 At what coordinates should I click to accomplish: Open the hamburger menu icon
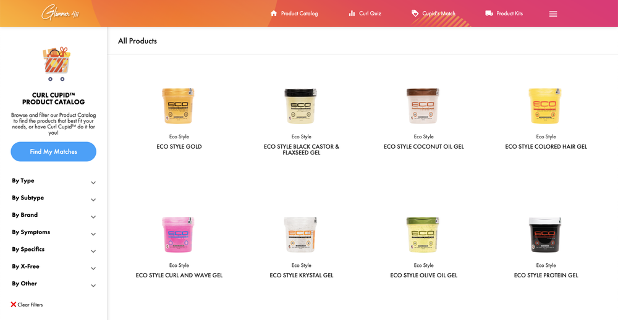coord(553,14)
